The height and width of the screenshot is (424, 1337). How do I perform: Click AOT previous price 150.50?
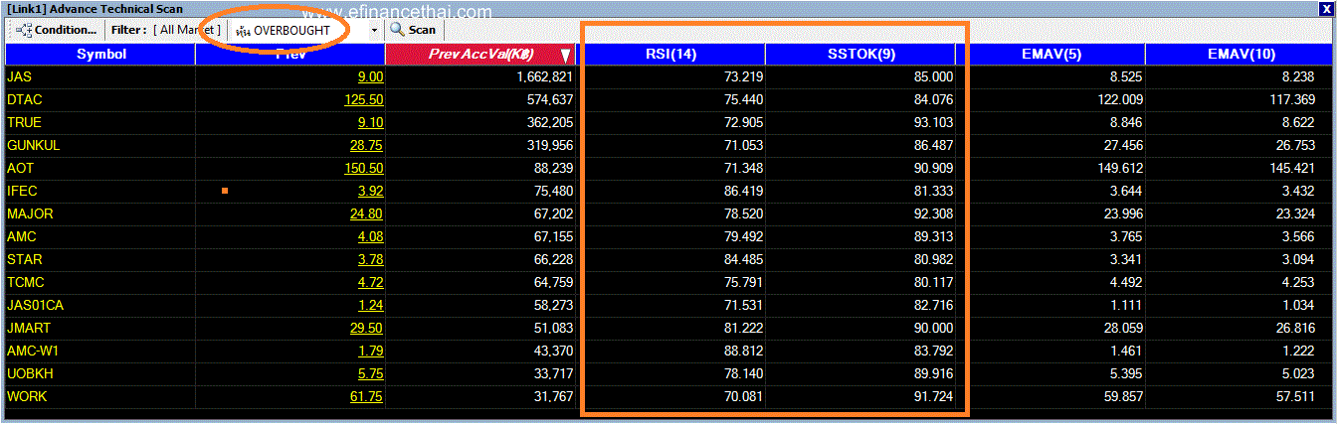pyautogui.click(x=364, y=169)
